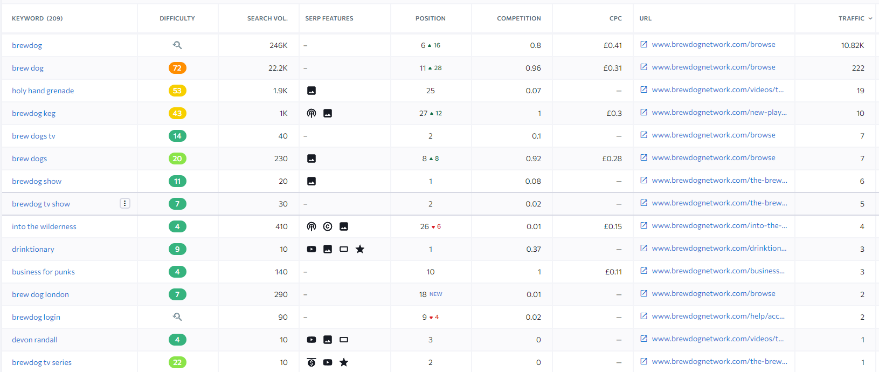Click difficulty check magnifier icon for brewdog login
This screenshot has width=879, height=372.
[177, 317]
